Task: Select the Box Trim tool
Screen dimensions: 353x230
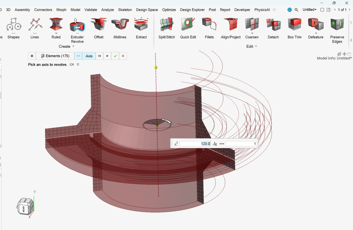Action: click(294, 25)
